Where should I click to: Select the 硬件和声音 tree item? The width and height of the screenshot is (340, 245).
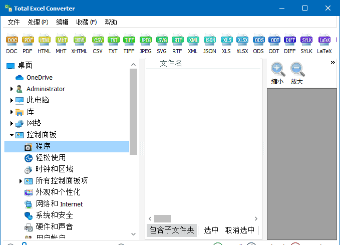point(54,227)
